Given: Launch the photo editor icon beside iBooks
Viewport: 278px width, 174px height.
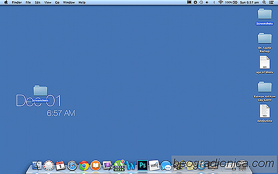Looking at the screenshot, I should coord(107,165).
